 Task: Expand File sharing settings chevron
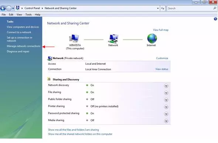click(166, 93)
